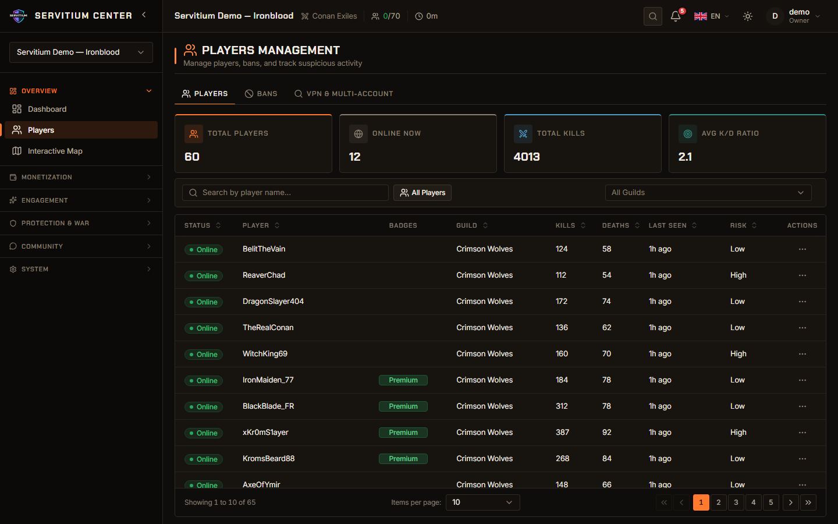Open the items per page dropdown

pyautogui.click(x=483, y=502)
